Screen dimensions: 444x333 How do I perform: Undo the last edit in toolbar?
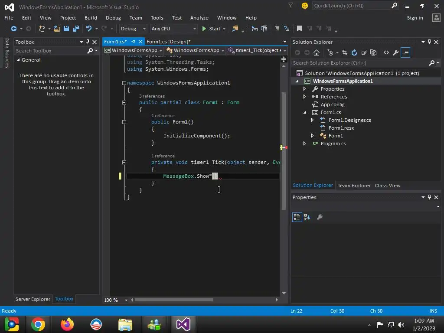89,29
